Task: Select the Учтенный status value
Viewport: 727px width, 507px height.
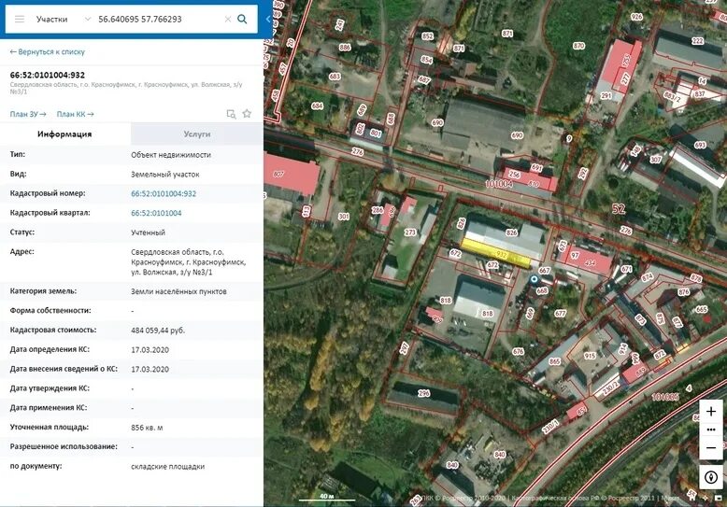Action: click(148, 232)
